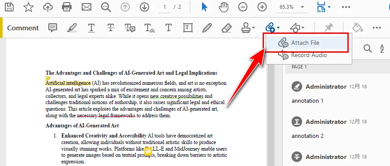The height and width of the screenshot is (166, 390).
Task: Open find text with the magnifier icon
Action: 106,7
